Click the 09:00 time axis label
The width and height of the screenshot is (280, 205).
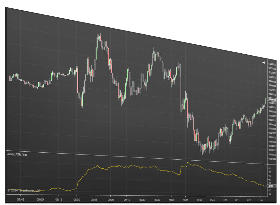(x=111, y=200)
